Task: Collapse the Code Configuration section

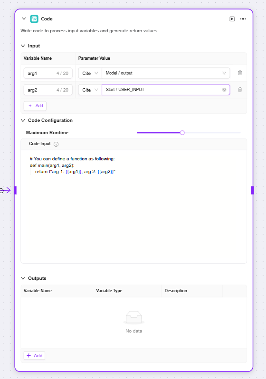Action: pos(23,120)
